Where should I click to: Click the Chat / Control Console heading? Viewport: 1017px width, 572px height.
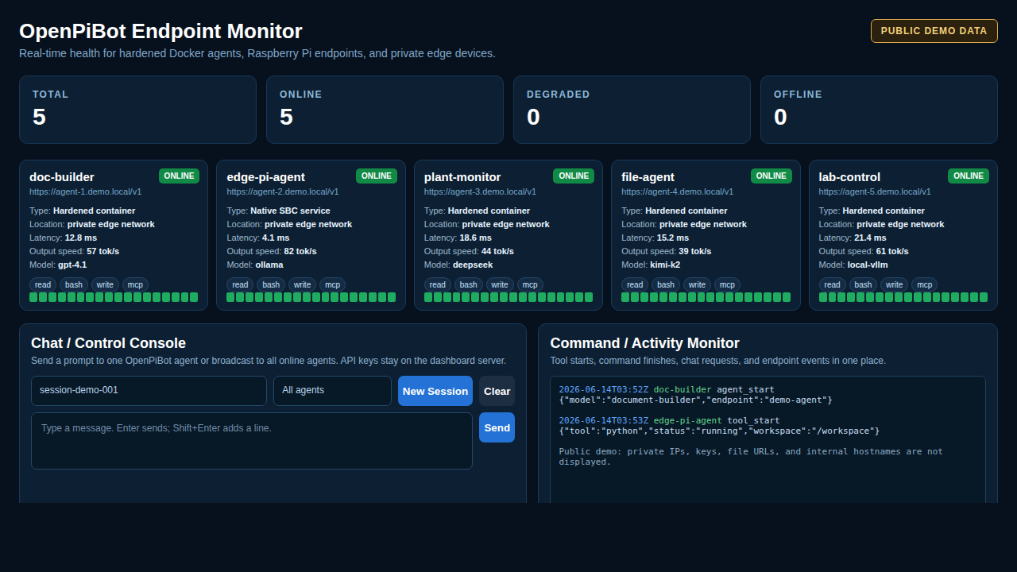(108, 343)
